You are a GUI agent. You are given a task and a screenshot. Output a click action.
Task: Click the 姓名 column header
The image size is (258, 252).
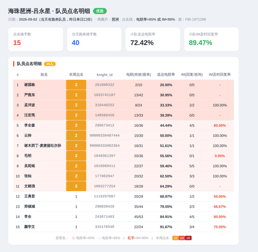(x=44, y=75)
